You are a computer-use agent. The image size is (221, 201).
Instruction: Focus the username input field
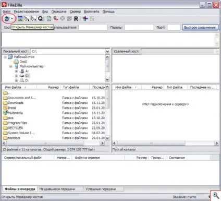pyautogui.click(x=93, y=27)
